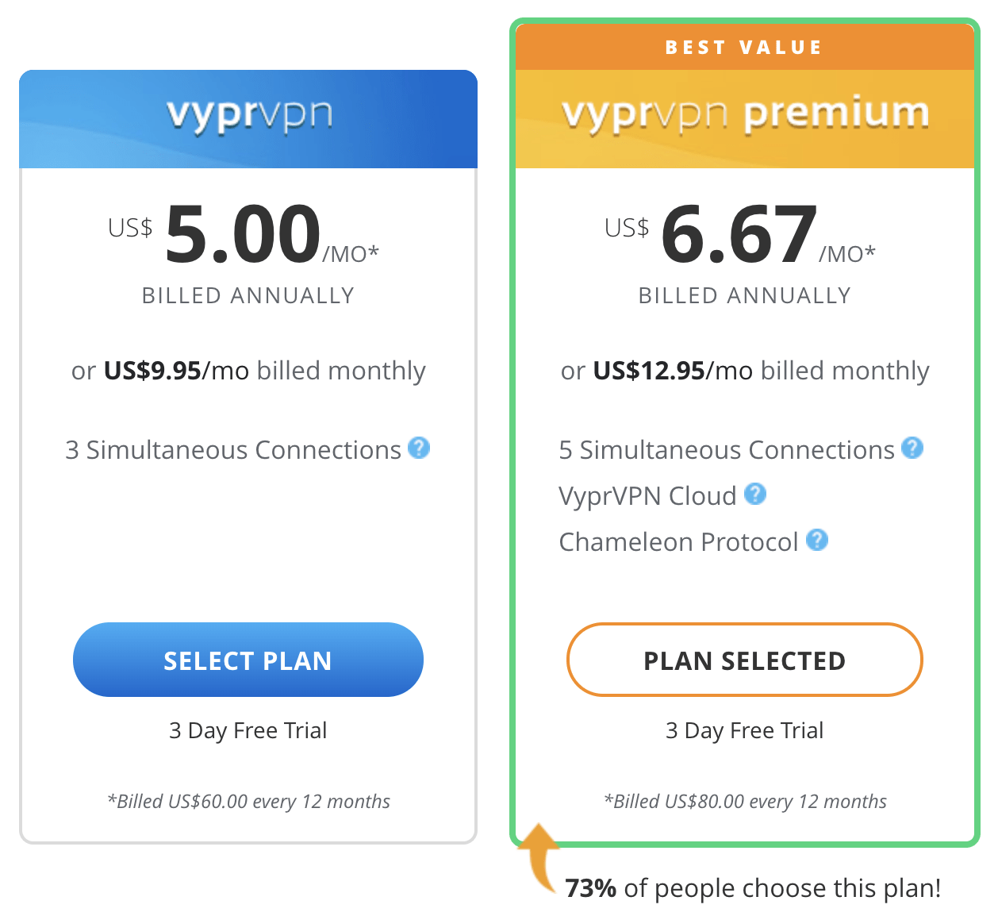Click the PLAN SELECTED button

coord(745,660)
